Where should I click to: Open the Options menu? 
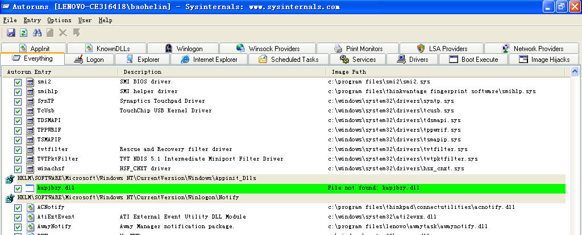pyautogui.click(x=59, y=20)
